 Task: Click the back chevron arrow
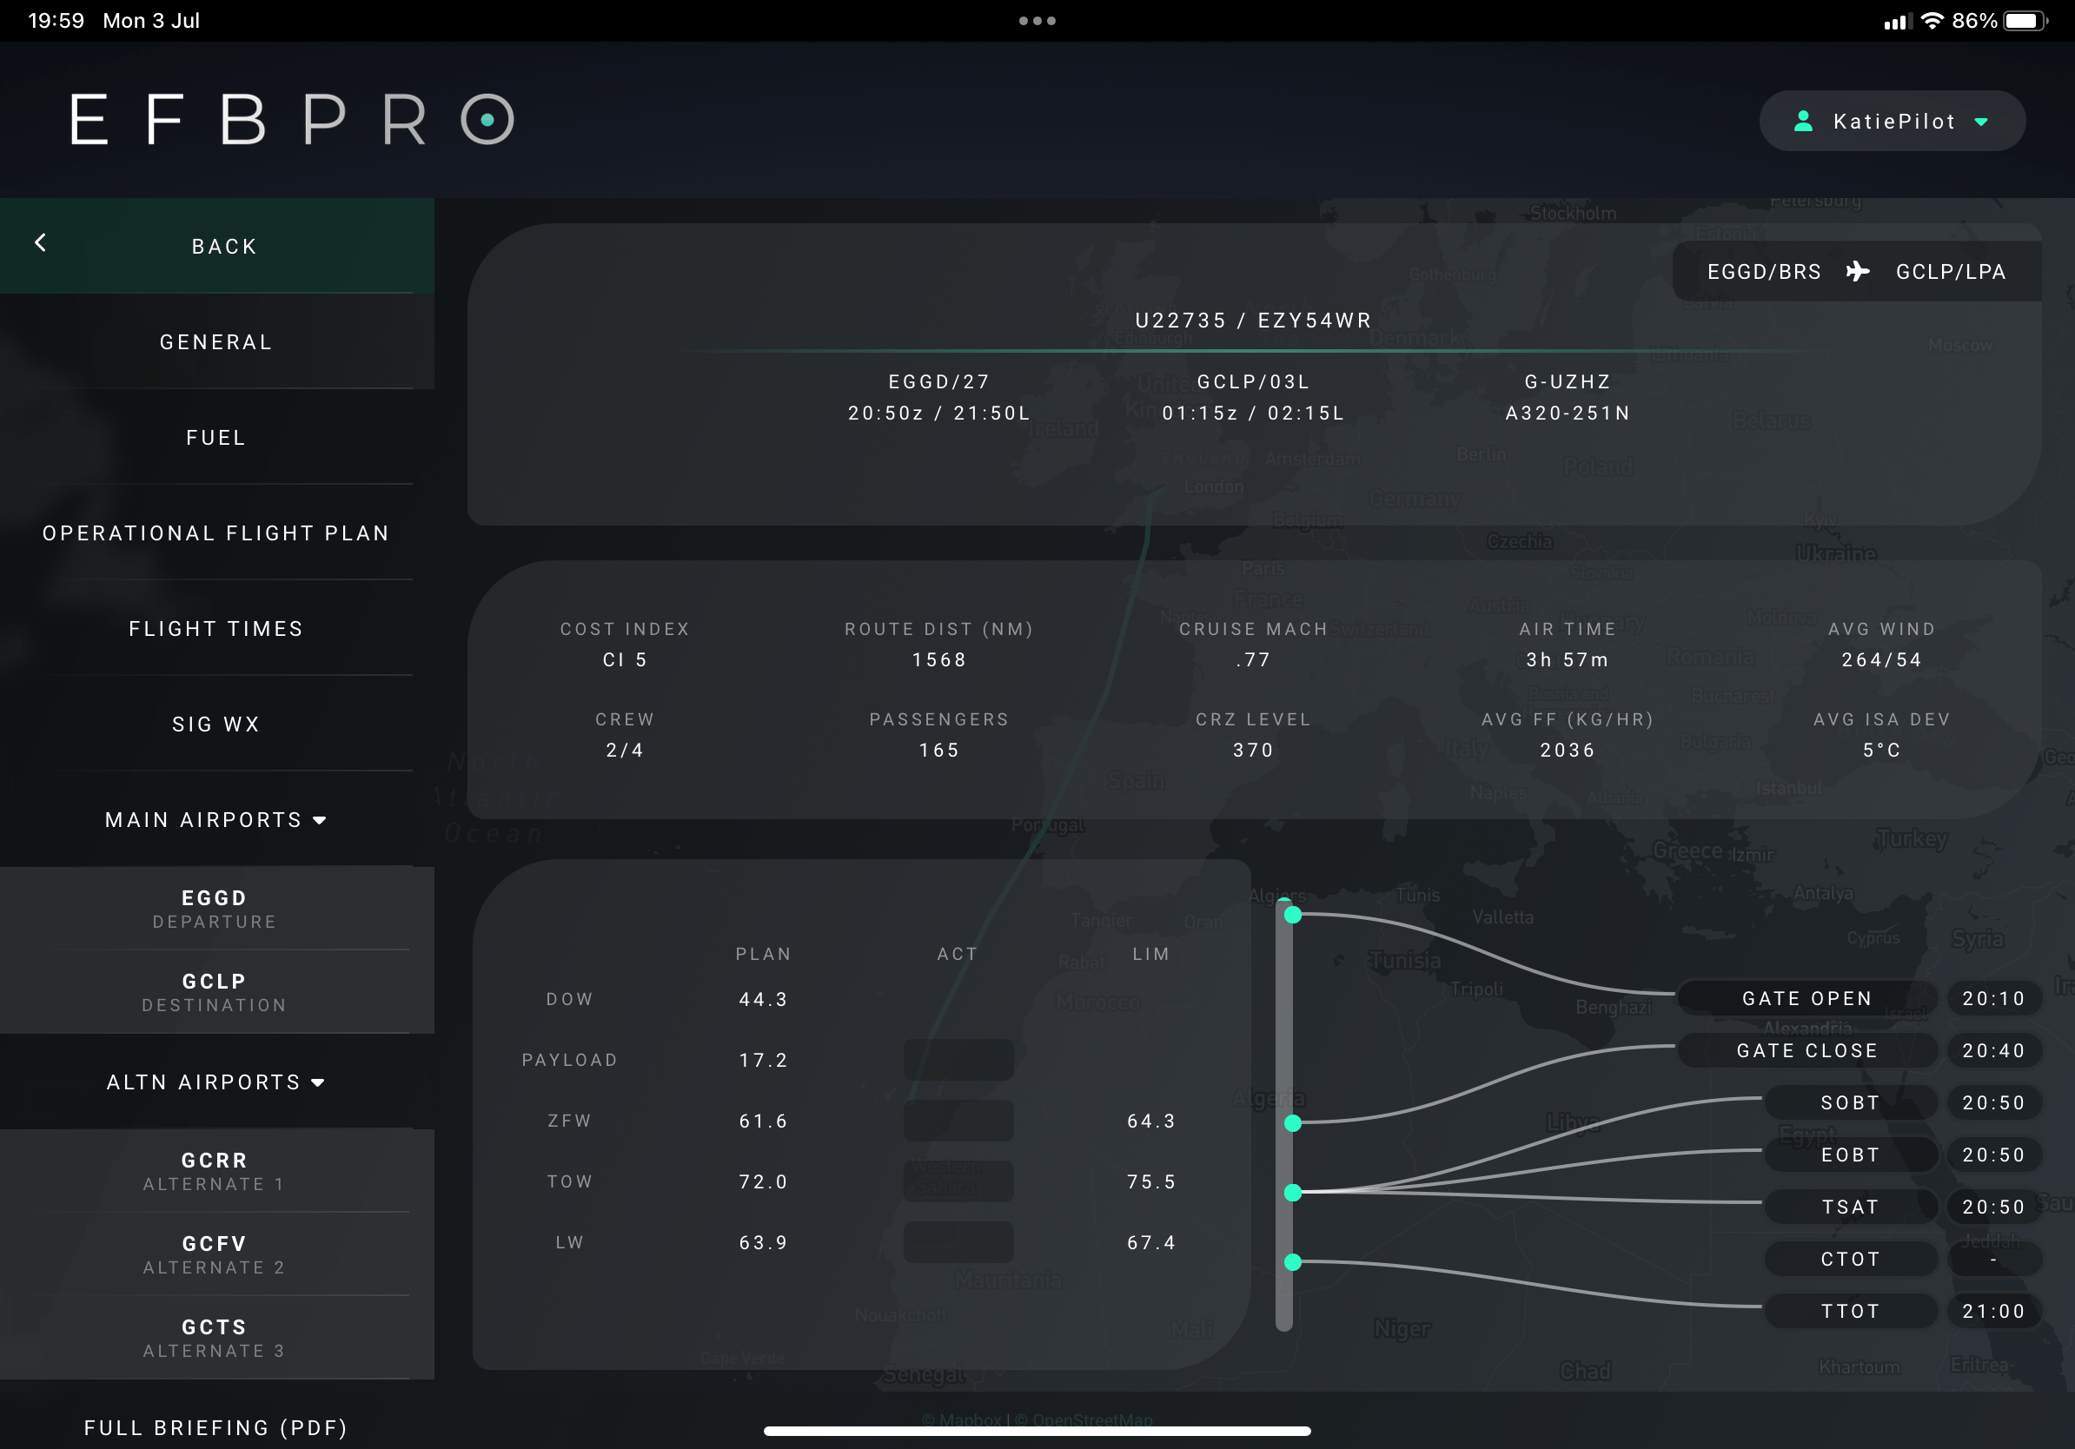click(x=41, y=243)
